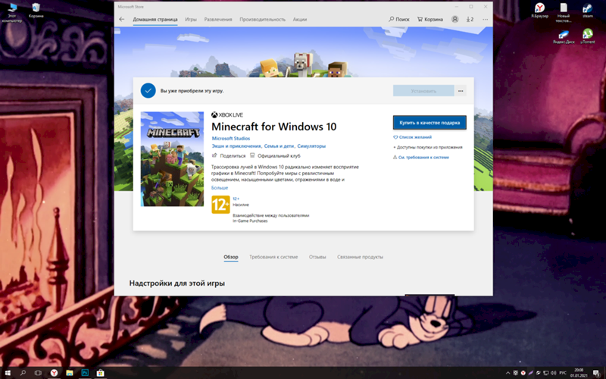Screen dimensions: 606x379
Task: Expand description with Больше link
Action: click(x=220, y=187)
